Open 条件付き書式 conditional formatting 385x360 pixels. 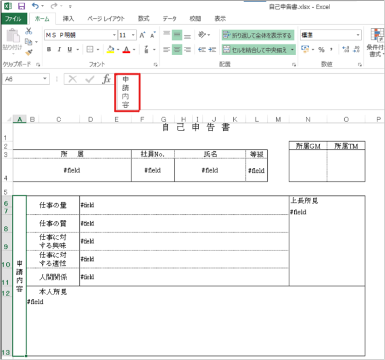pyautogui.click(x=375, y=43)
